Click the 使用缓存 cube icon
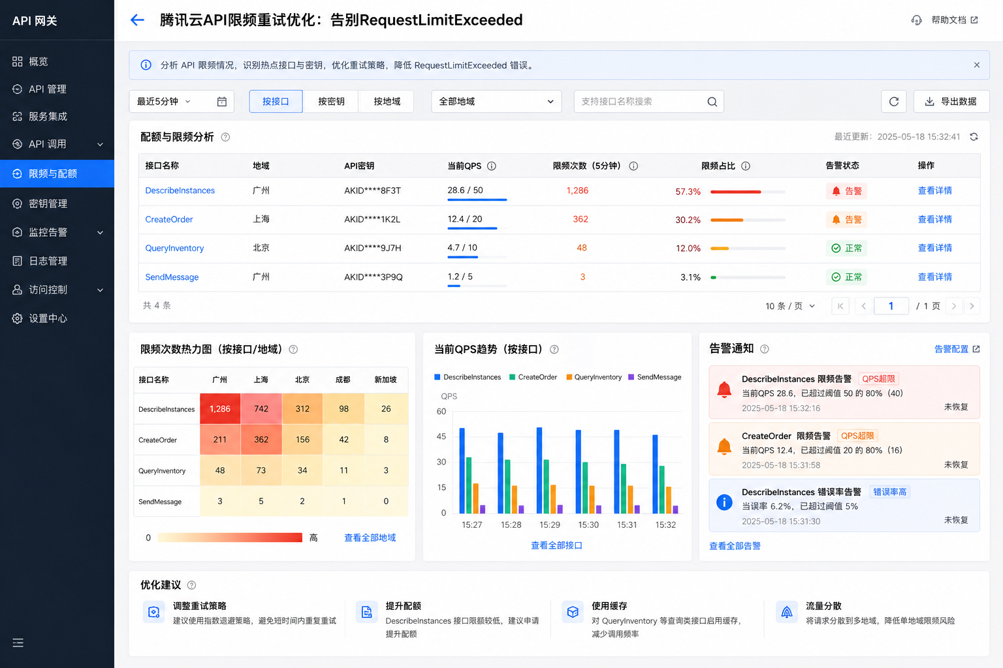 [x=573, y=612]
